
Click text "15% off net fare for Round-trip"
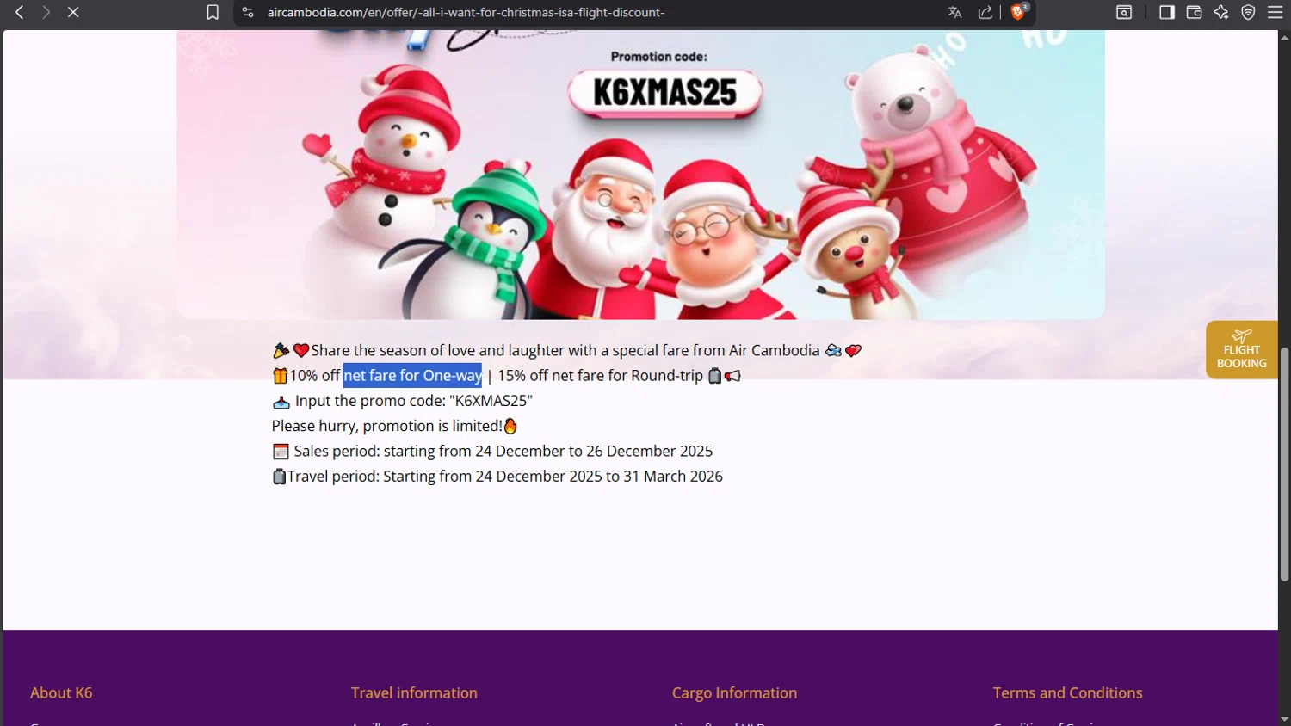click(600, 375)
